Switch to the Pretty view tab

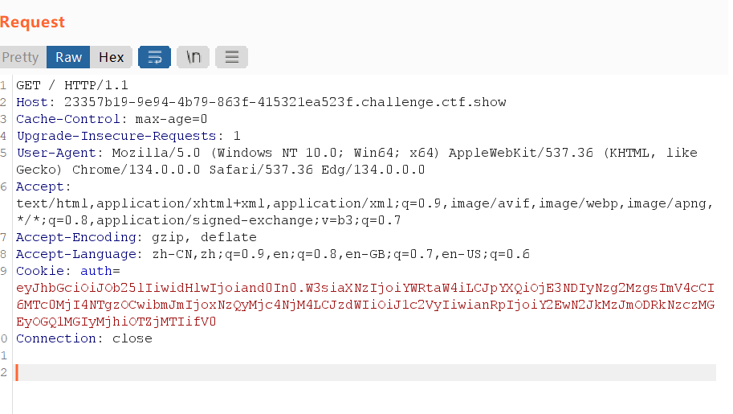tap(22, 57)
